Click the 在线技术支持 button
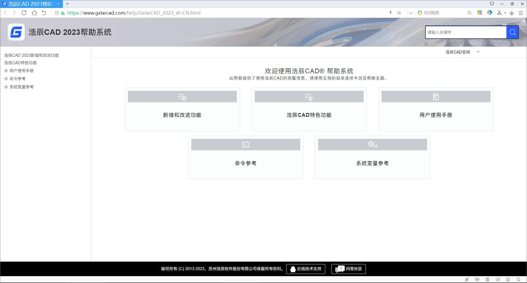This screenshot has width=527, height=283. [x=306, y=269]
